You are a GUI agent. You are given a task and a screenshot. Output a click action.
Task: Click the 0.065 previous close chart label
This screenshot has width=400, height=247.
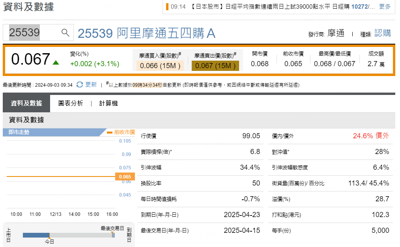pyautogui.click(x=125, y=176)
